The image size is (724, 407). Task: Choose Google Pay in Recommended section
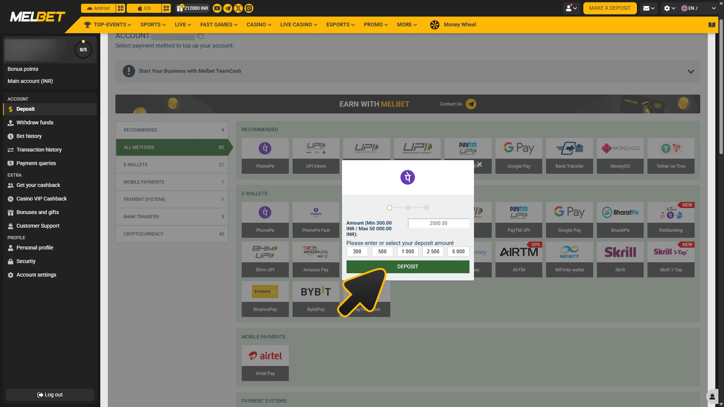click(519, 156)
